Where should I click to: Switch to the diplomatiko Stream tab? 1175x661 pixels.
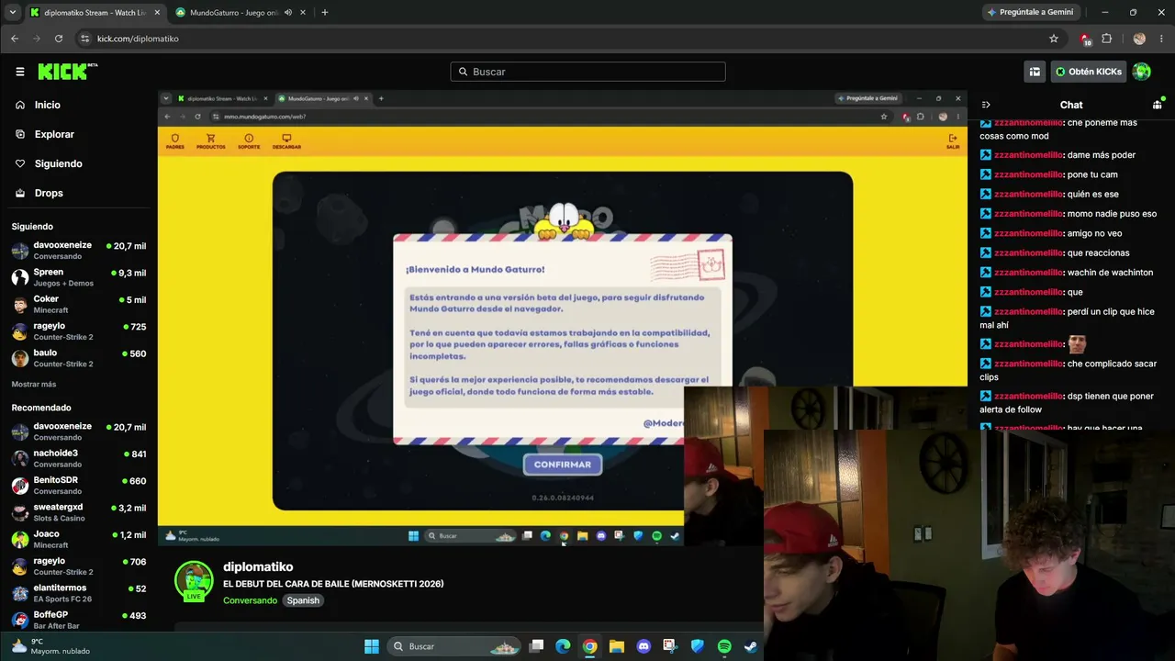(95, 13)
